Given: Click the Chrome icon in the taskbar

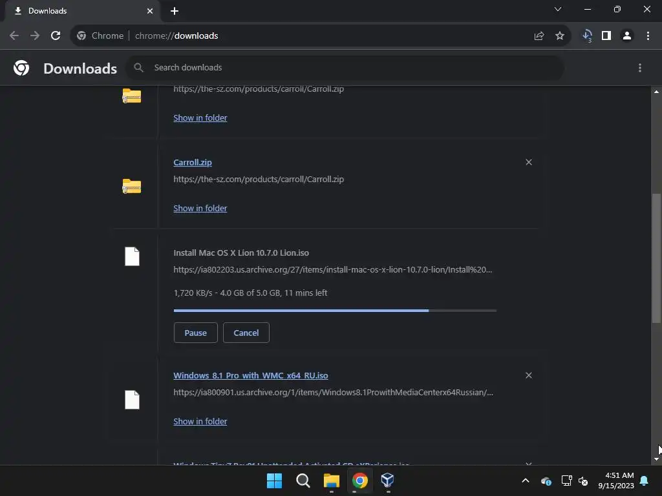Looking at the screenshot, I should (359, 480).
